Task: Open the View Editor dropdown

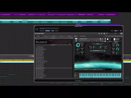Action: [x=116, y=31]
